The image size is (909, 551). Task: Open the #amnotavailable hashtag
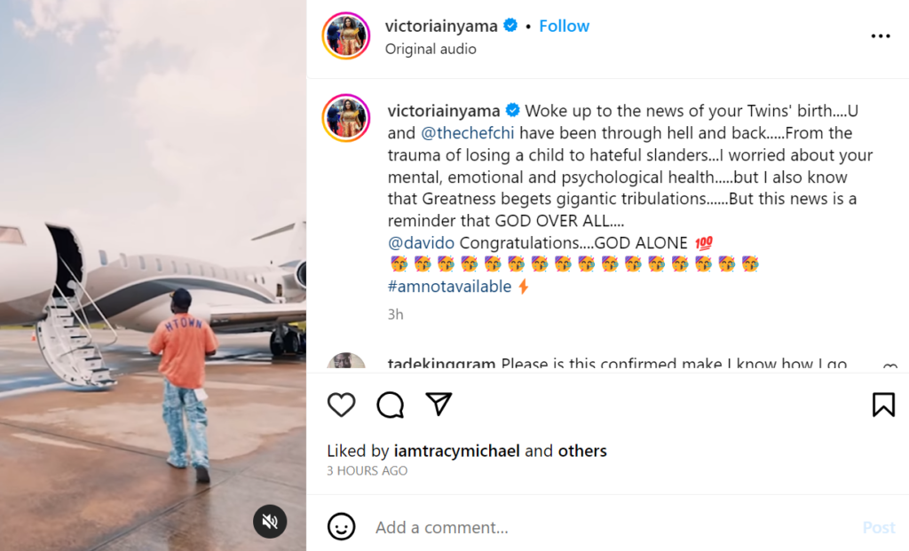pyautogui.click(x=449, y=287)
